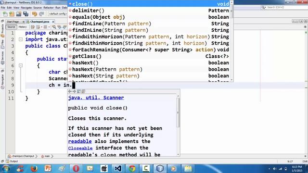Launch Firefox from the taskbar
The image size is (308, 173).
coord(34,169)
